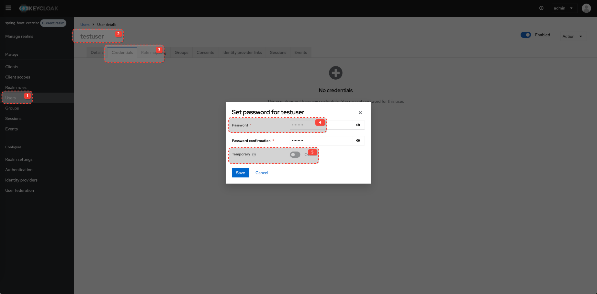The image size is (597, 294).
Task: Open Realm settings from the sidebar
Action: [x=19, y=159]
